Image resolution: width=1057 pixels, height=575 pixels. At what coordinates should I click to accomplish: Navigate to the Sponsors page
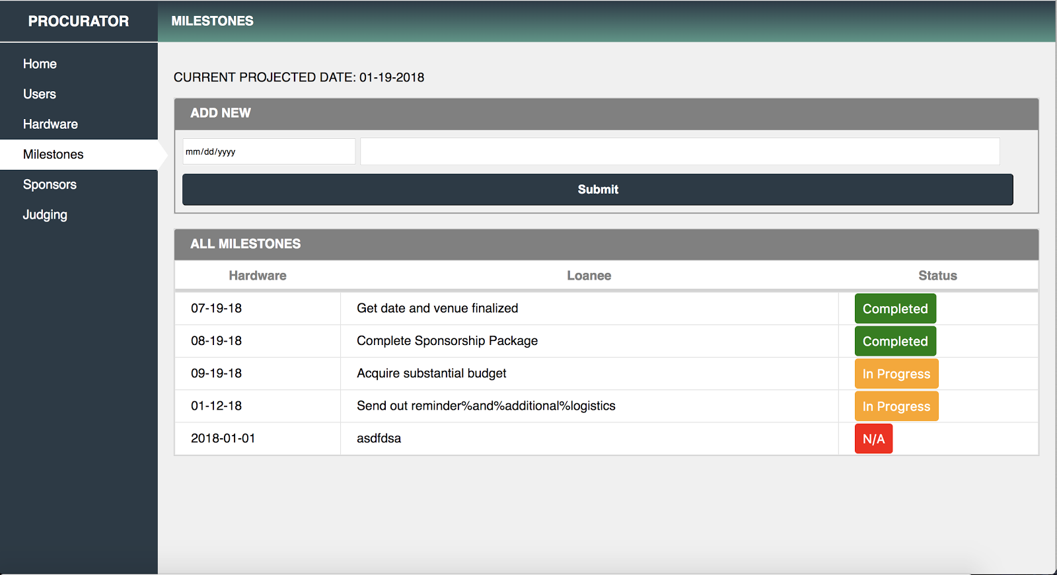point(50,184)
